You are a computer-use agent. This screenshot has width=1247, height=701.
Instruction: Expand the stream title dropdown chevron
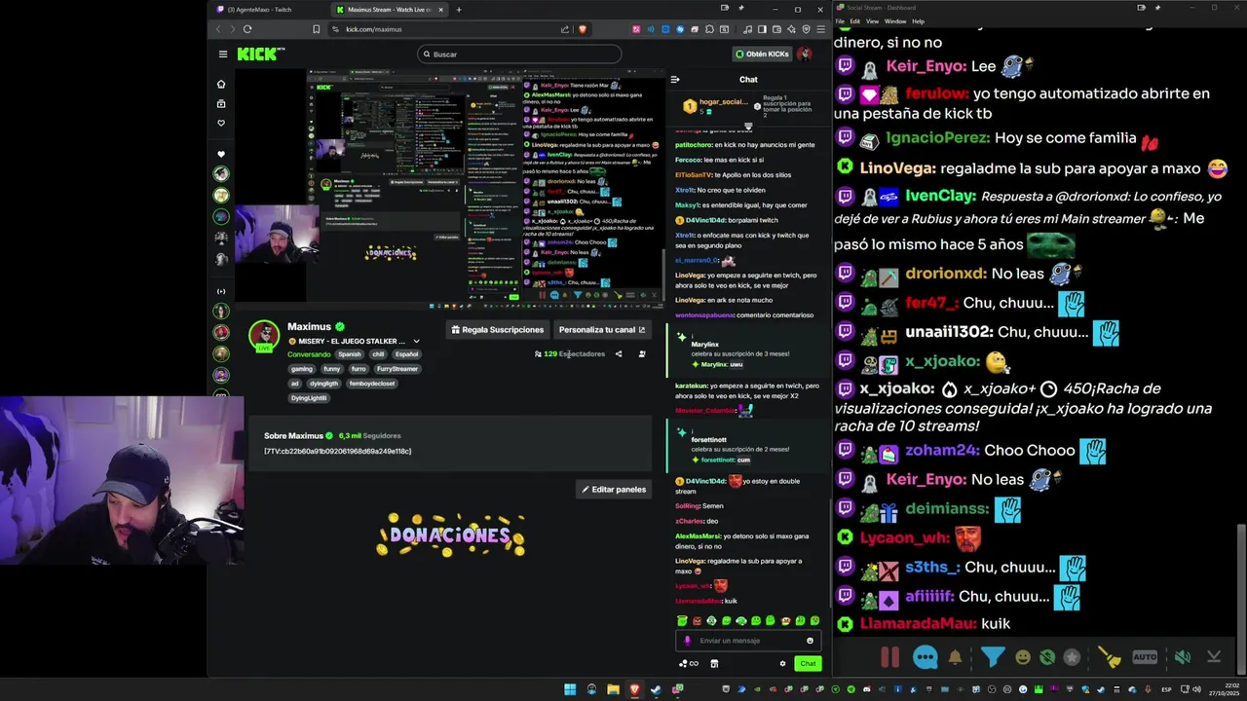click(x=416, y=342)
